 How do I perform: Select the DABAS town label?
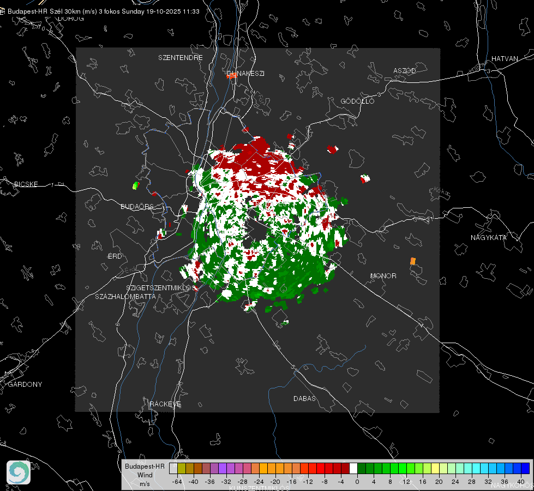click(x=304, y=398)
